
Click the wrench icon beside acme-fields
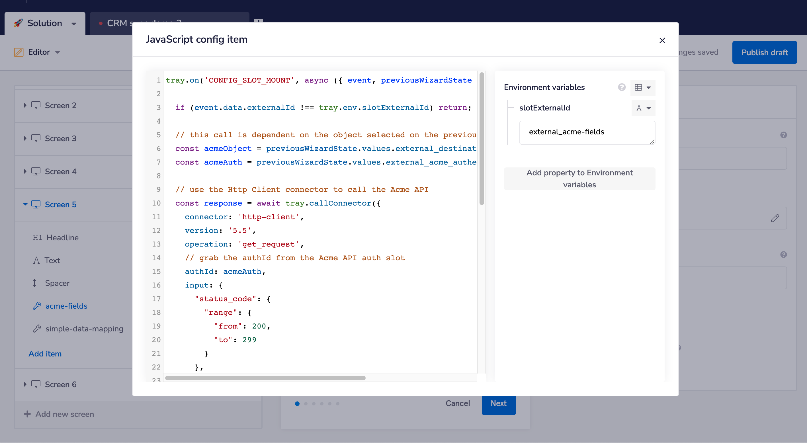tap(37, 306)
